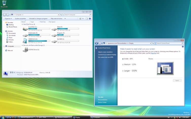Go back in the Display control panel window
The image size is (191, 119).
coord(96,43)
